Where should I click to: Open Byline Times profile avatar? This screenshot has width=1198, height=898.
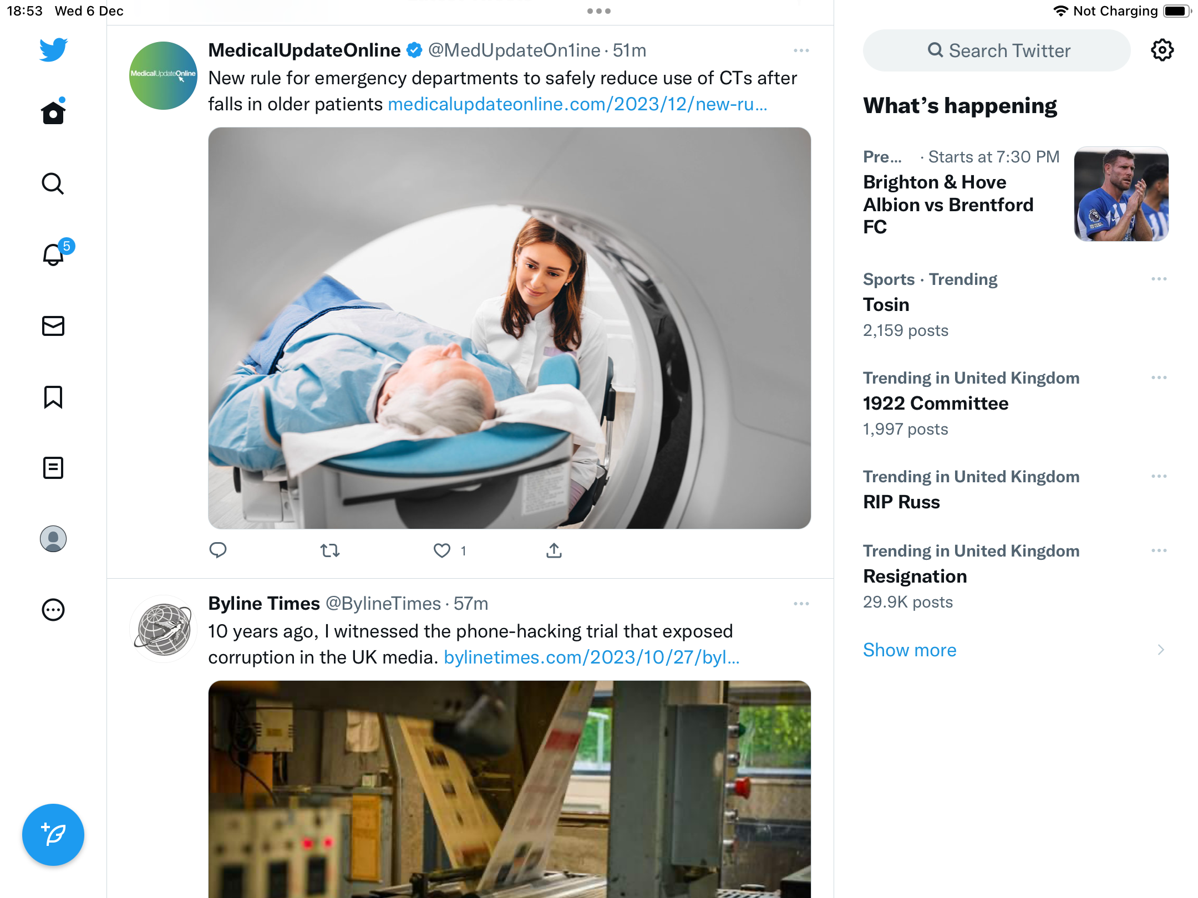pos(163,629)
